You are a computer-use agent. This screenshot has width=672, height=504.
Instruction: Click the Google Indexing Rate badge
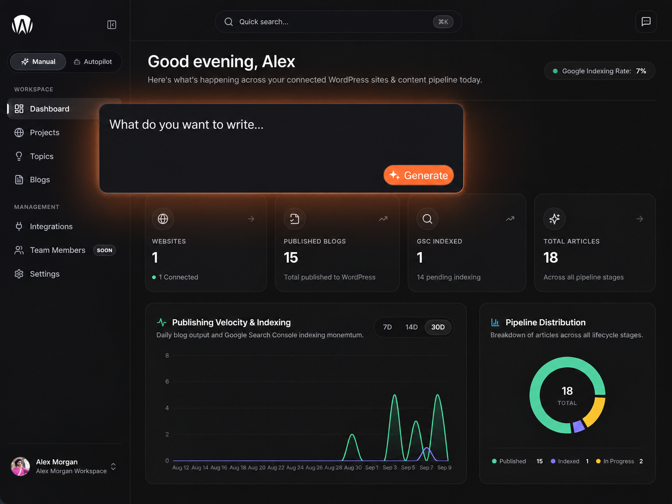[x=600, y=71]
